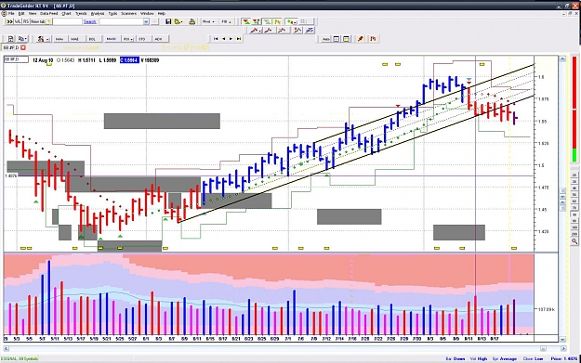Click the Print printer icon
581x363 pixels.
coord(191,22)
